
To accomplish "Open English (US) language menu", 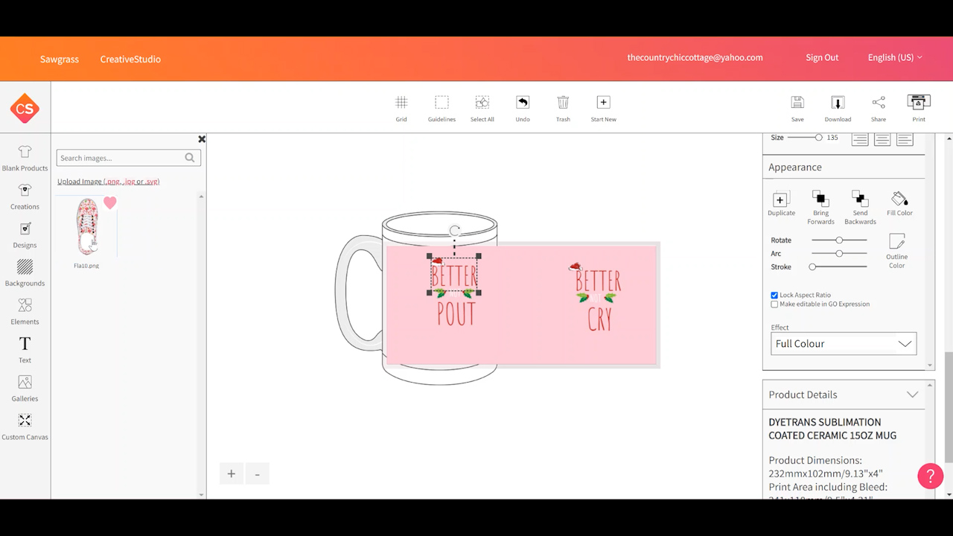I will [x=895, y=58].
